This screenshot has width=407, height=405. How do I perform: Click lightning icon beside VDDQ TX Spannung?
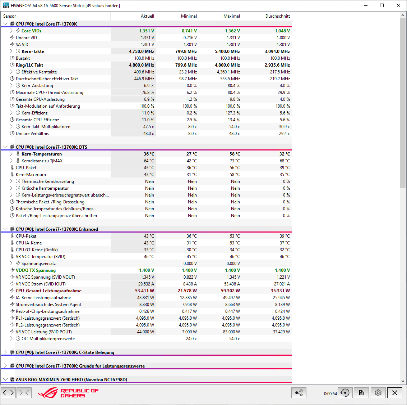[x=12, y=270]
